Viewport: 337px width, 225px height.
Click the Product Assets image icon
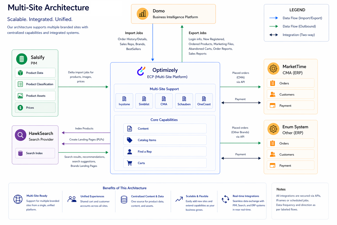tap(20, 96)
